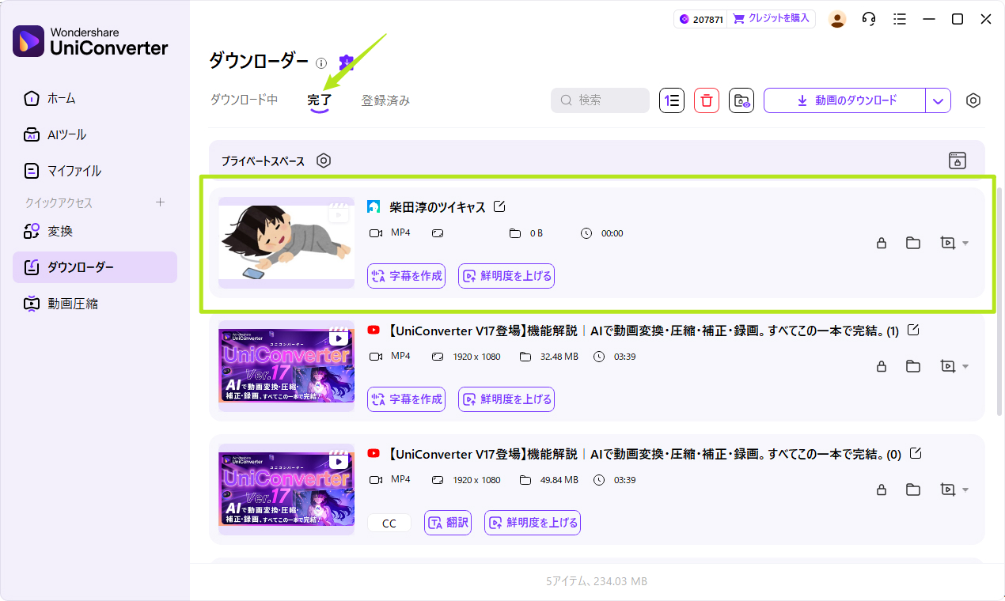This screenshot has width=1005, height=601.
Task: Click the sort order icon near search bar
Action: (x=671, y=100)
